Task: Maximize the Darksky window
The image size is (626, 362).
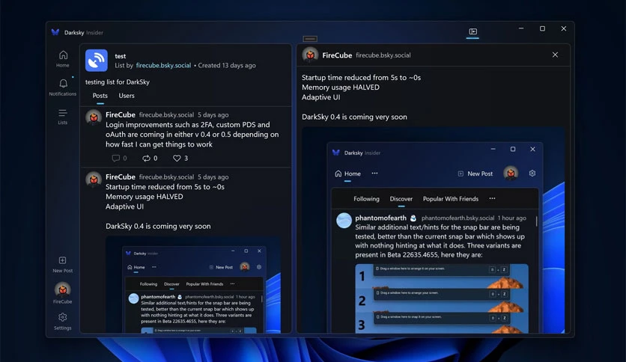Action: point(542,28)
